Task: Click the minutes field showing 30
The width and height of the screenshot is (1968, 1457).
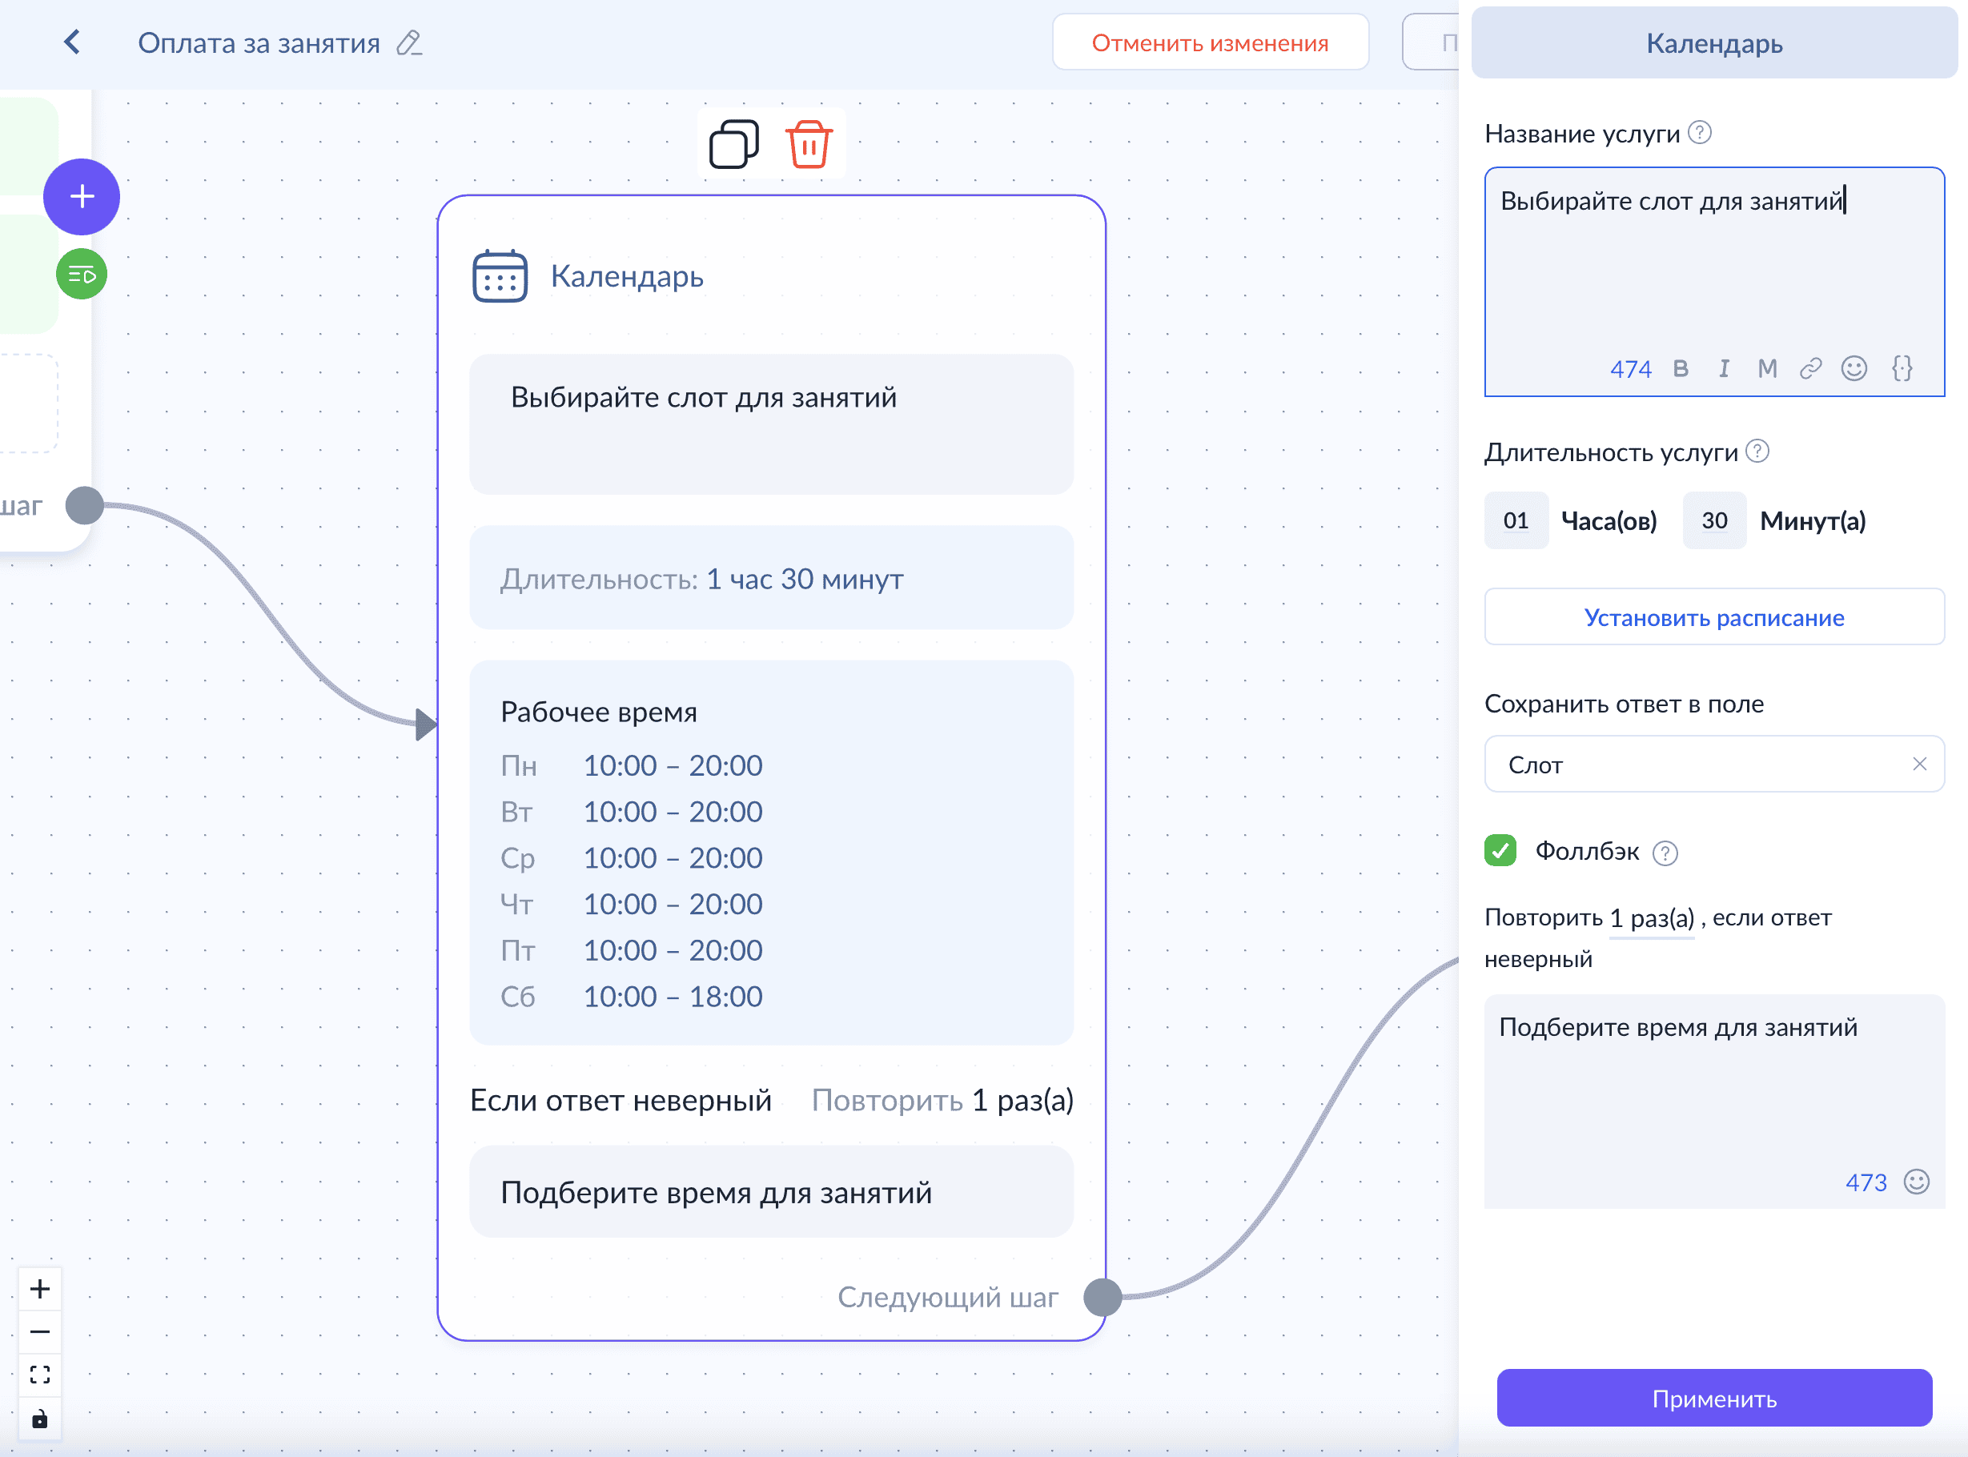Action: click(x=1714, y=520)
